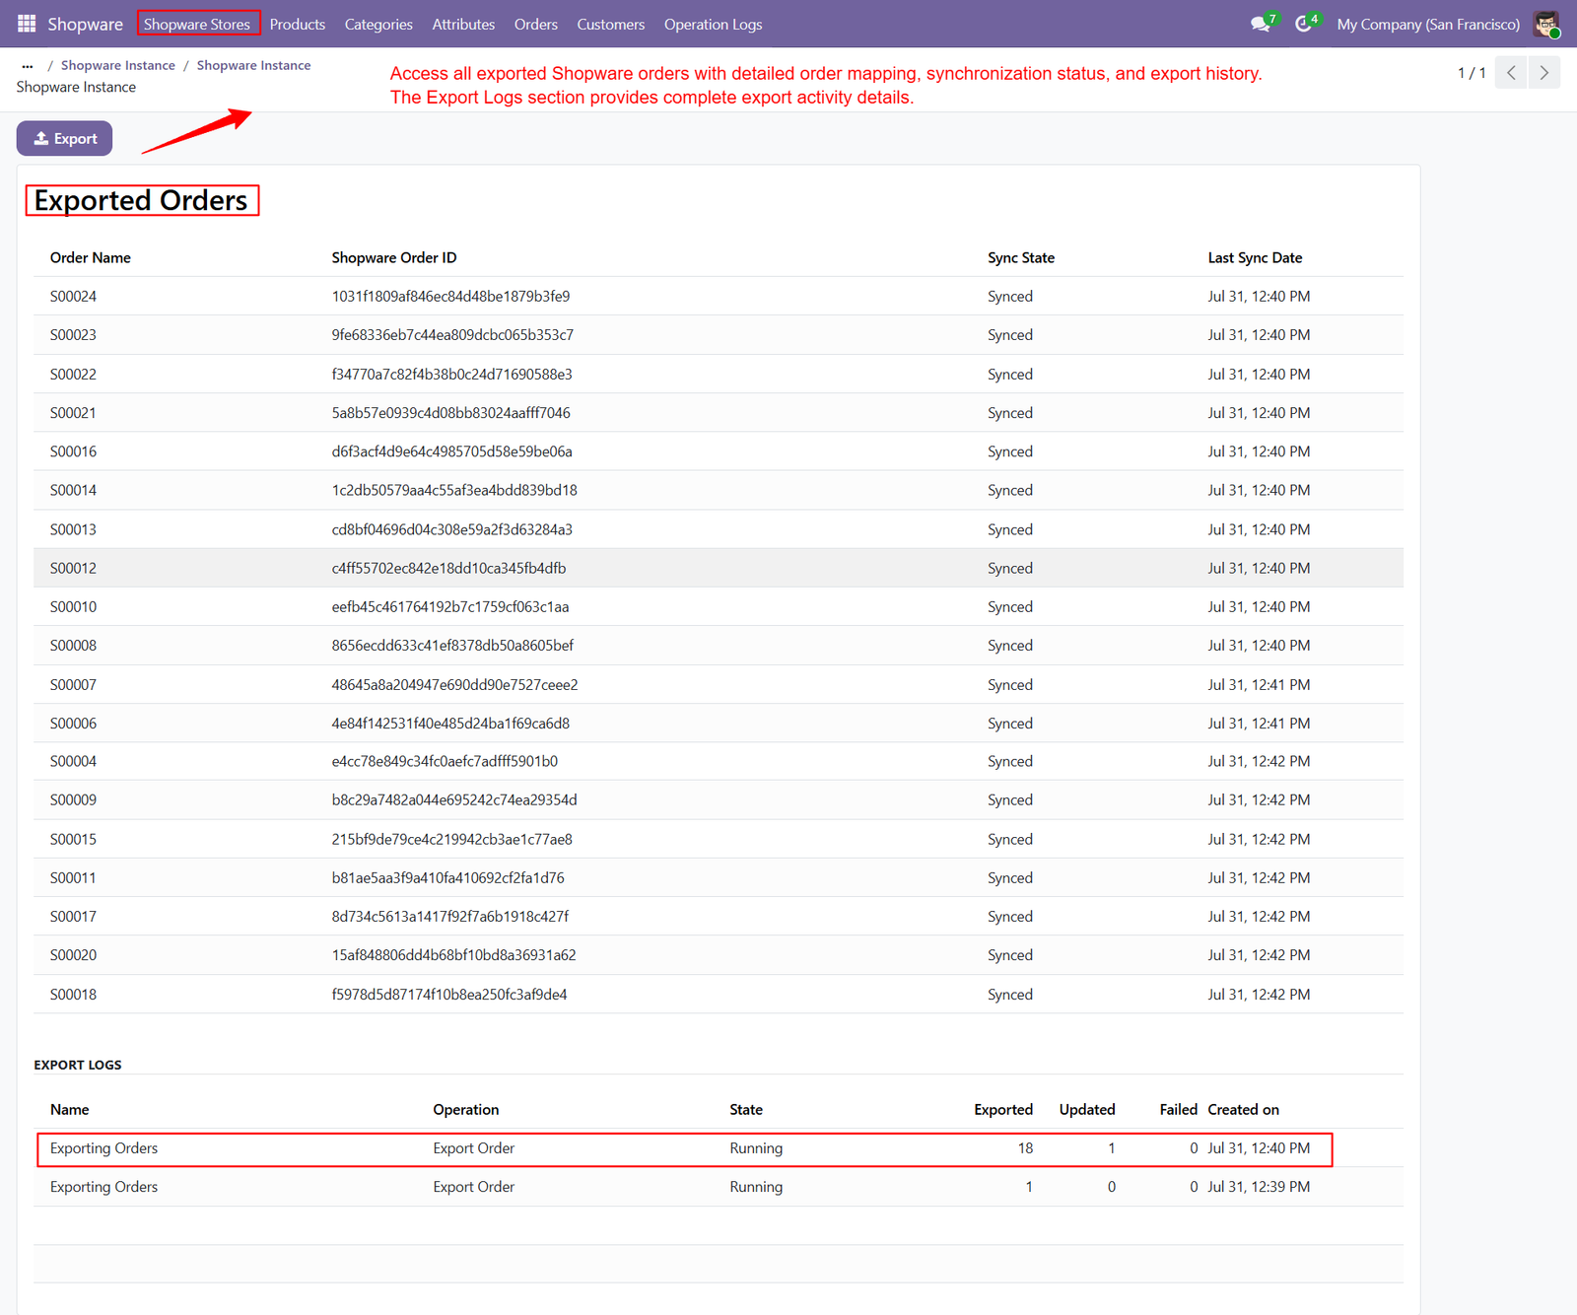The width and height of the screenshot is (1577, 1315).
Task: Click Export Order operation in 12:40 PM log
Action: tap(474, 1148)
